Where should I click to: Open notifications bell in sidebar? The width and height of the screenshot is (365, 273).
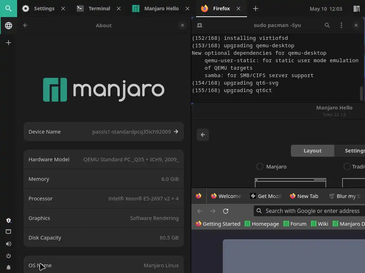click(x=9, y=267)
